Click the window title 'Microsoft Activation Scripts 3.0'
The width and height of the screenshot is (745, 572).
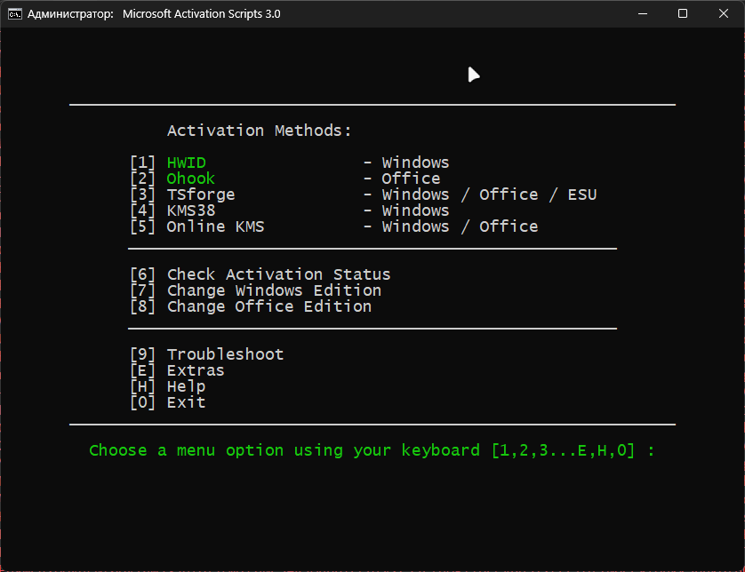pos(202,13)
